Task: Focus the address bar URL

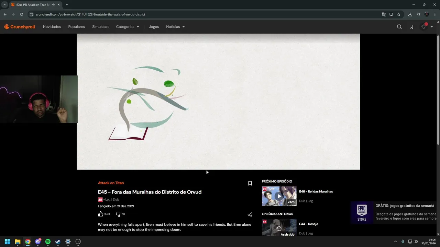Action: pyautogui.click(x=90, y=14)
